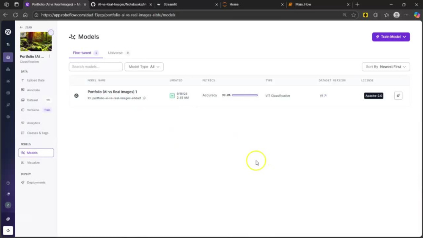Click the Analytics sidebar icon
This screenshot has height=238, width=423.
(x=23, y=123)
